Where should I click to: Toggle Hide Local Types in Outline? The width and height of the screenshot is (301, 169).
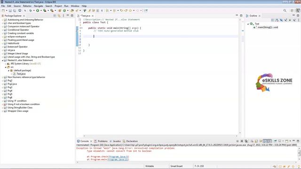tap(294, 20)
